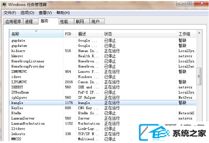This screenshot has width=209, height=143.
Task: Switch to the 性能 tab
Action: pos(66,22)
